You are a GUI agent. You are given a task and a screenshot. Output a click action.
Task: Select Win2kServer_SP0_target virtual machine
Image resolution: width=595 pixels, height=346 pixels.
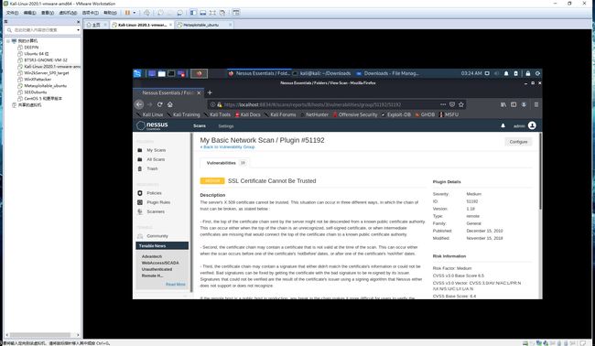[x=47, y=73]
